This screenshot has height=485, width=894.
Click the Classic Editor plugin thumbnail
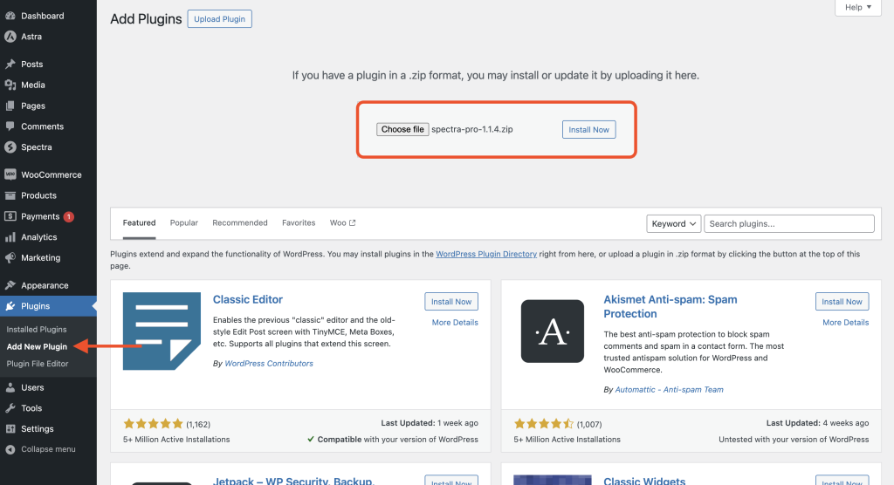point(162,331)
